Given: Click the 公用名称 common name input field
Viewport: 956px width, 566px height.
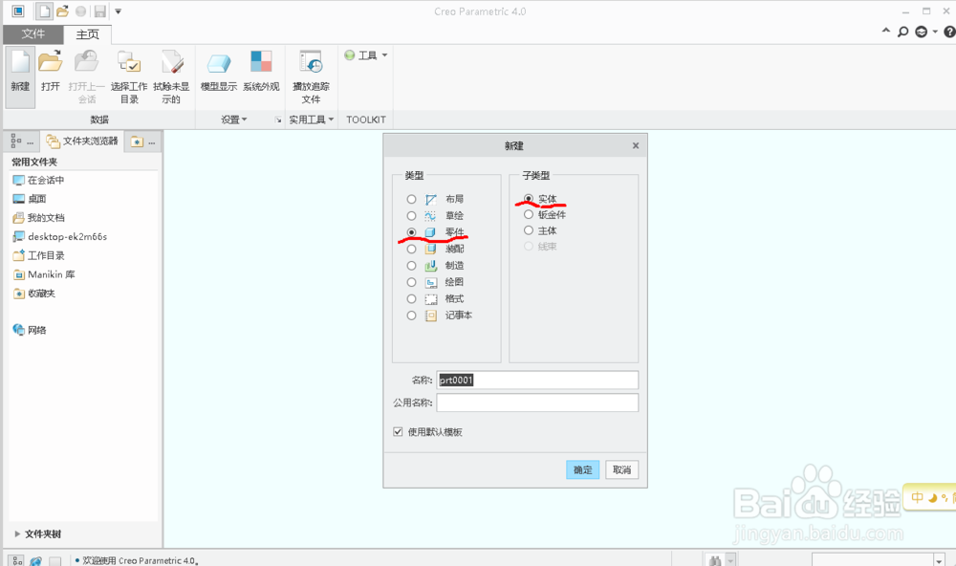Looking at the screenshot, I should pyautogui.click(x=537, y=403).
